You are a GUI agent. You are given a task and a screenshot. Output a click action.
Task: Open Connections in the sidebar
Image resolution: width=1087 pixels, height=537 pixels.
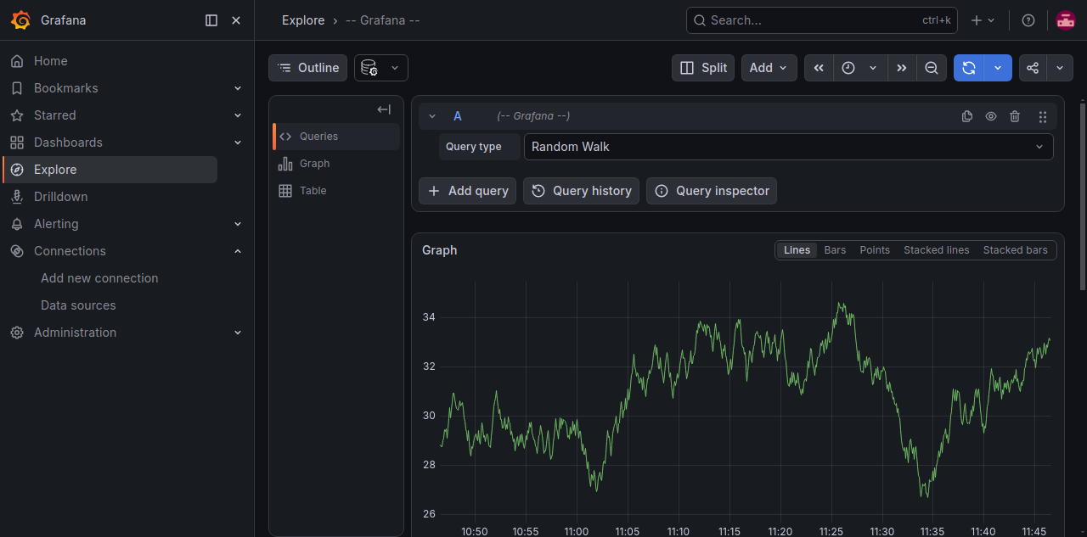point(70,251)
